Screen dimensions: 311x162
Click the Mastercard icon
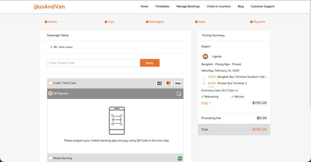tap(168, 83)
